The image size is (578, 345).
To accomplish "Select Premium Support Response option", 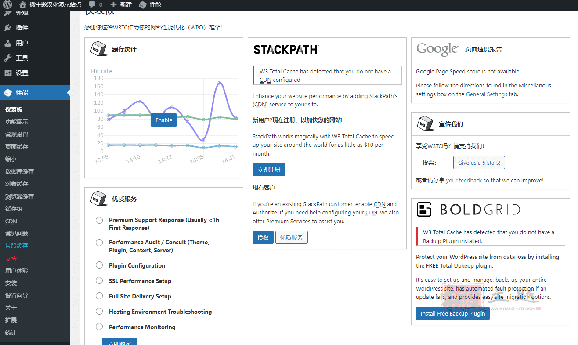I will [99, 220].
